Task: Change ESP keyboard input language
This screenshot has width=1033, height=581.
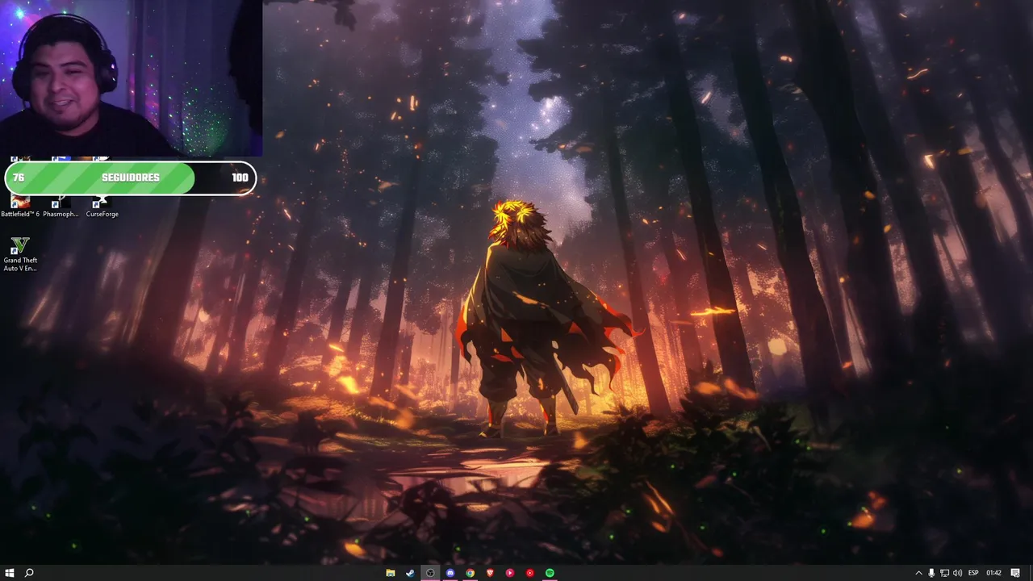Action: (973, 573)
